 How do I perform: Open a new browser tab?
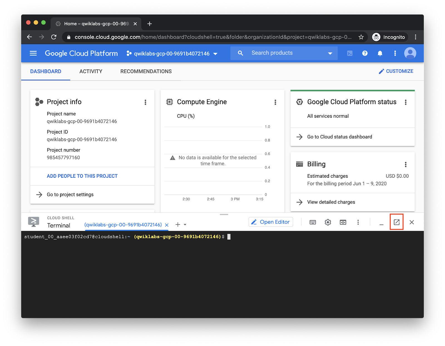pyautogui.click(x=149, y=24)
